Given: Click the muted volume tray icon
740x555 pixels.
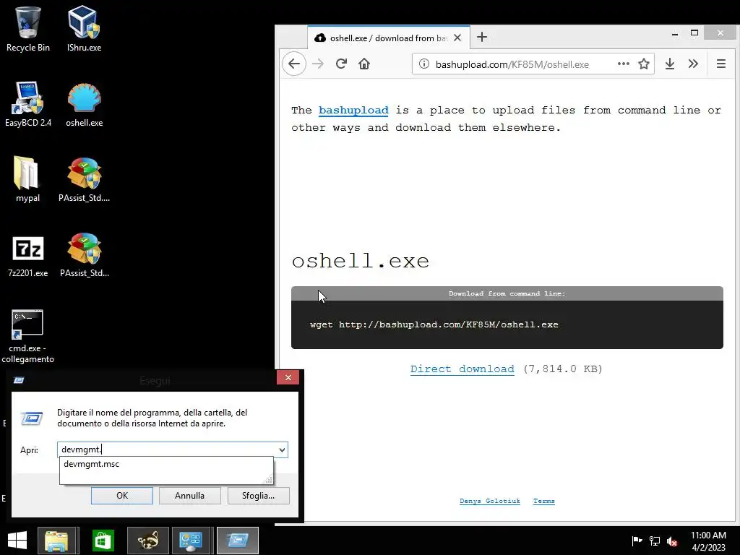Looking at the screenshot, I should (x=672, y=541).
